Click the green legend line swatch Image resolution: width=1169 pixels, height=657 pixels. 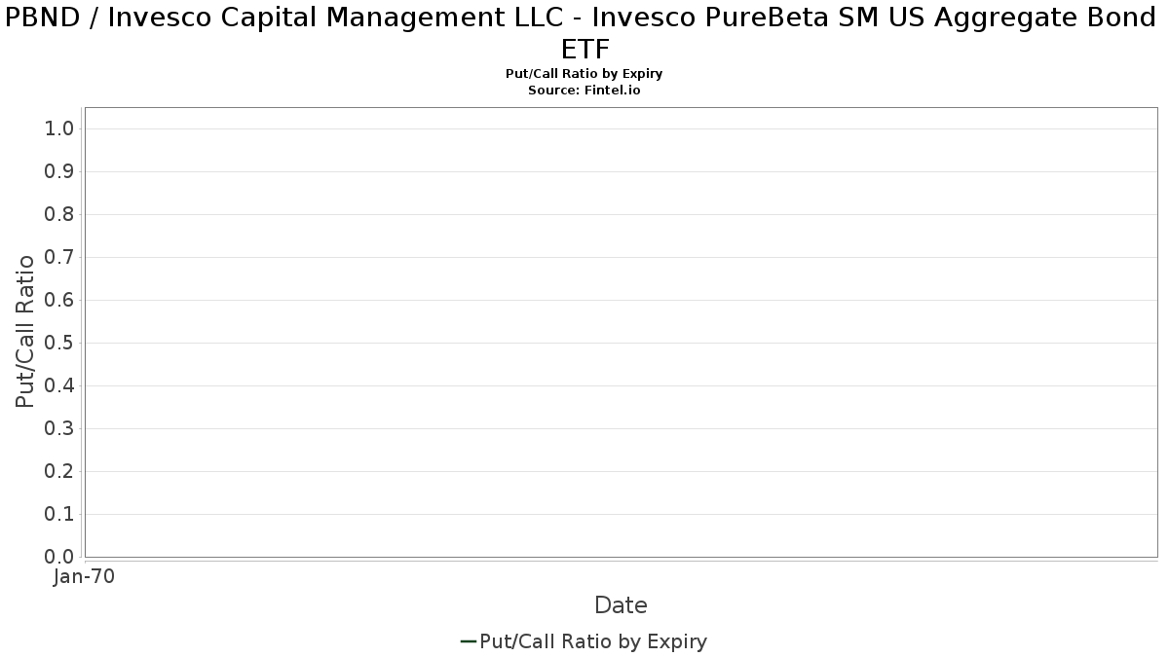(x=468, y=641)
